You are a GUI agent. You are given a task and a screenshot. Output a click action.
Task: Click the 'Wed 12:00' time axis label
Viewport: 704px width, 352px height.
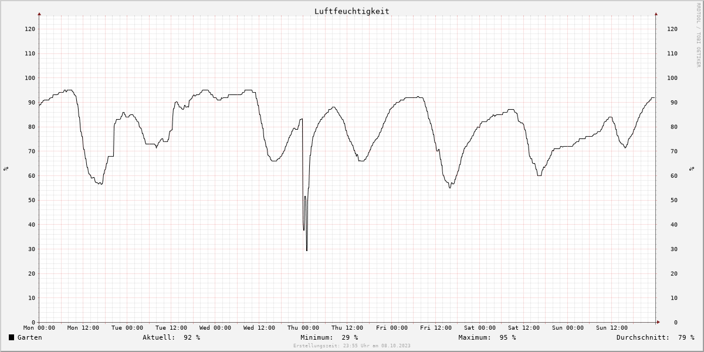pyautogui.click(x=259, y=328)
